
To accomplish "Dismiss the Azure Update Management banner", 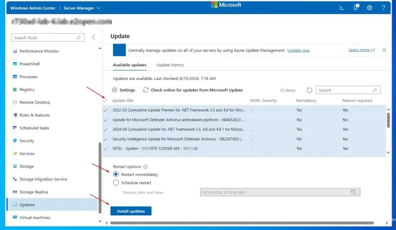I will click(384, 50).
